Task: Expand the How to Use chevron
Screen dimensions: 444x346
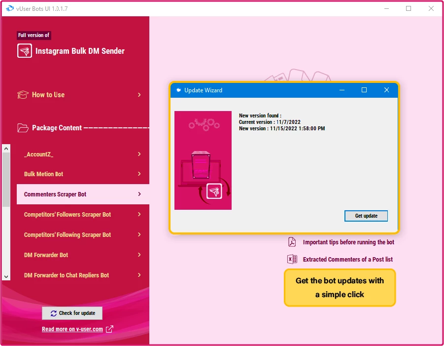Action: 139,95
